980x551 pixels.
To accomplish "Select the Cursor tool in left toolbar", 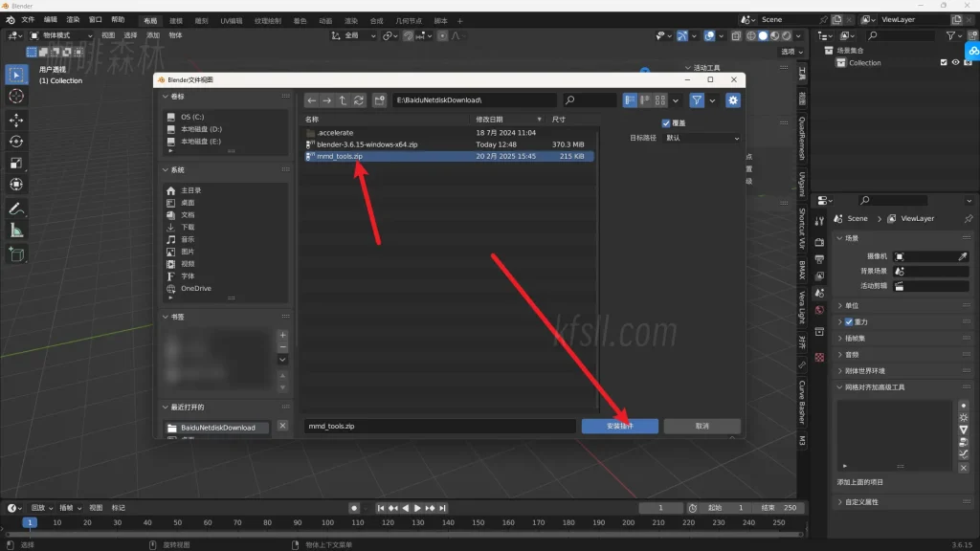I will [16, 97].
